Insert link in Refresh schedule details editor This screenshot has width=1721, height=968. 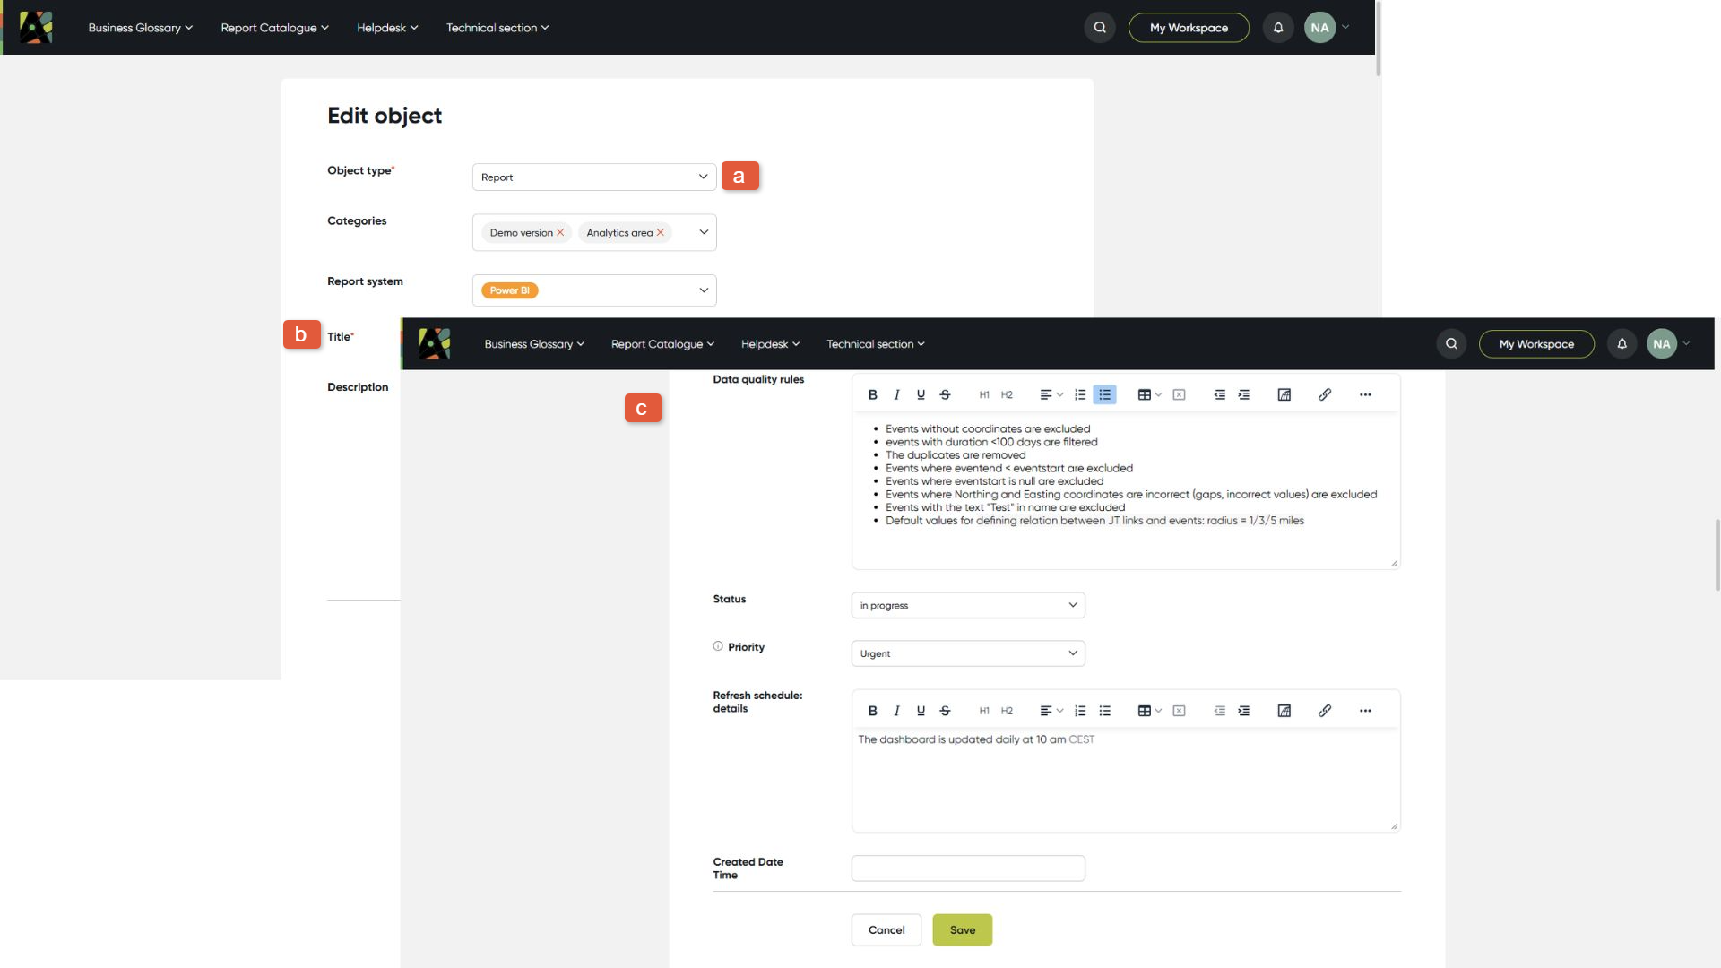[x=1324, y=711]
